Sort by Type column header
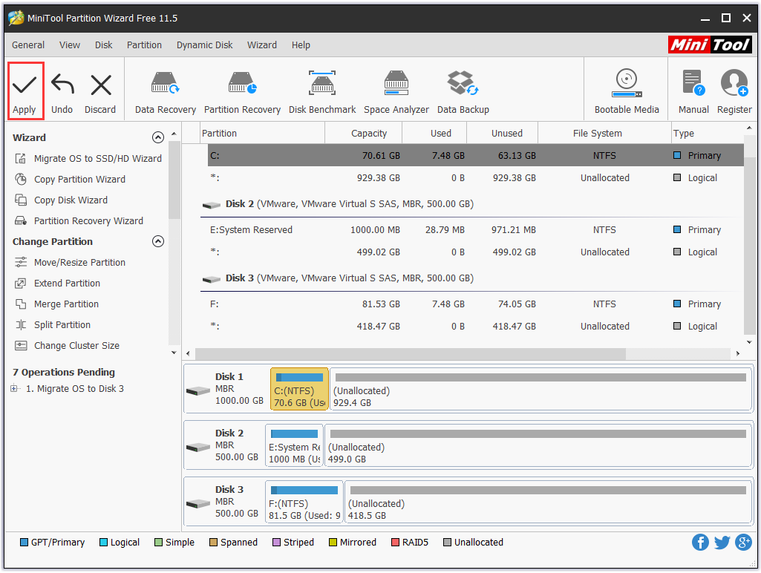This screenshot has width=761, height=573. pyautogui.click(x=707, y=134)
